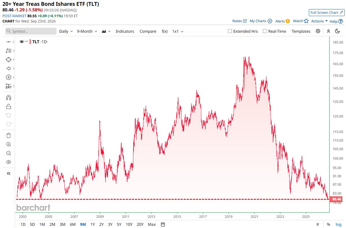Toggle TLT series visibility eye
346x228 pixels.
[x=22, y=42]
